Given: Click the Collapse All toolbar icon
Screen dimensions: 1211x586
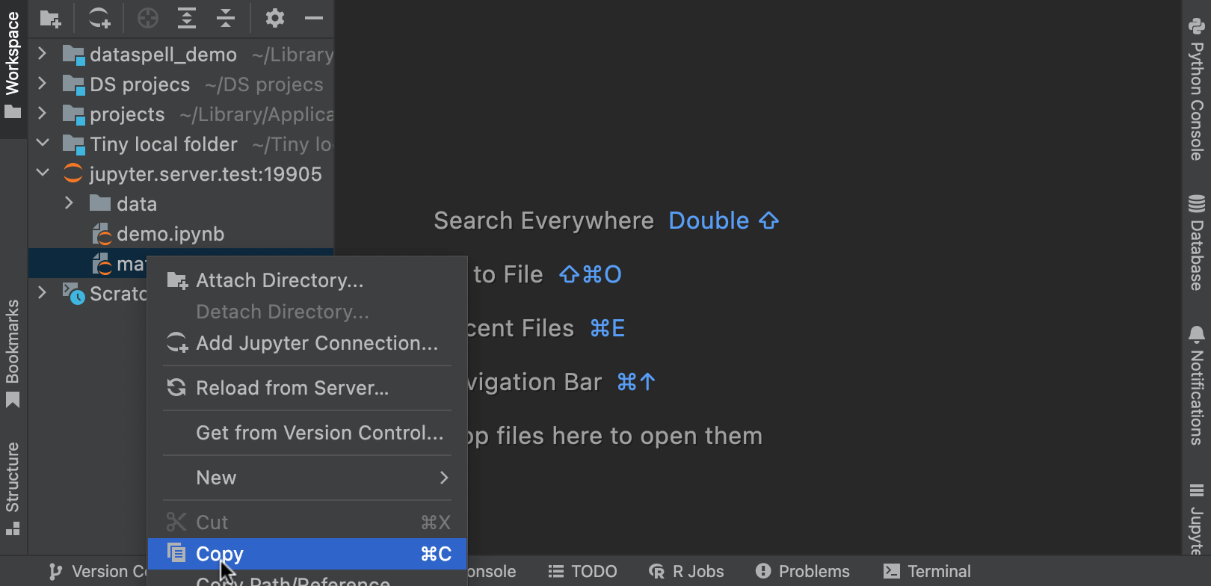Looking at the screenshot, I should [x=225, y=18].
